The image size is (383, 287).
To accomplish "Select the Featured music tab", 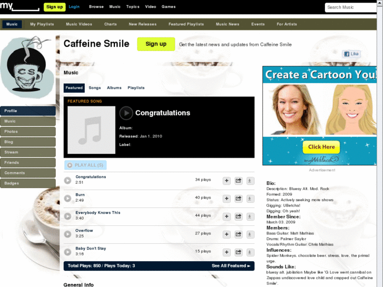I will coord(74,88).
